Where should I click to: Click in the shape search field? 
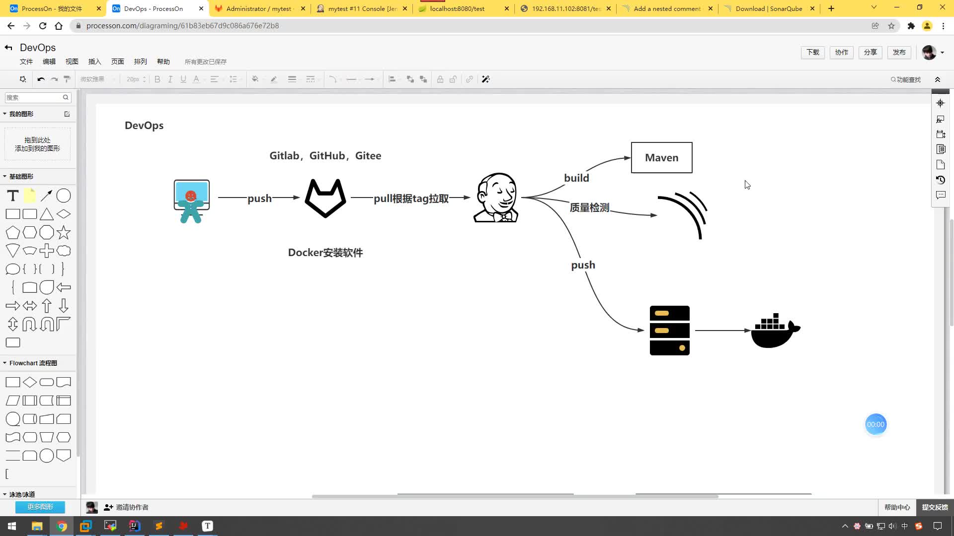click(38, 98)
